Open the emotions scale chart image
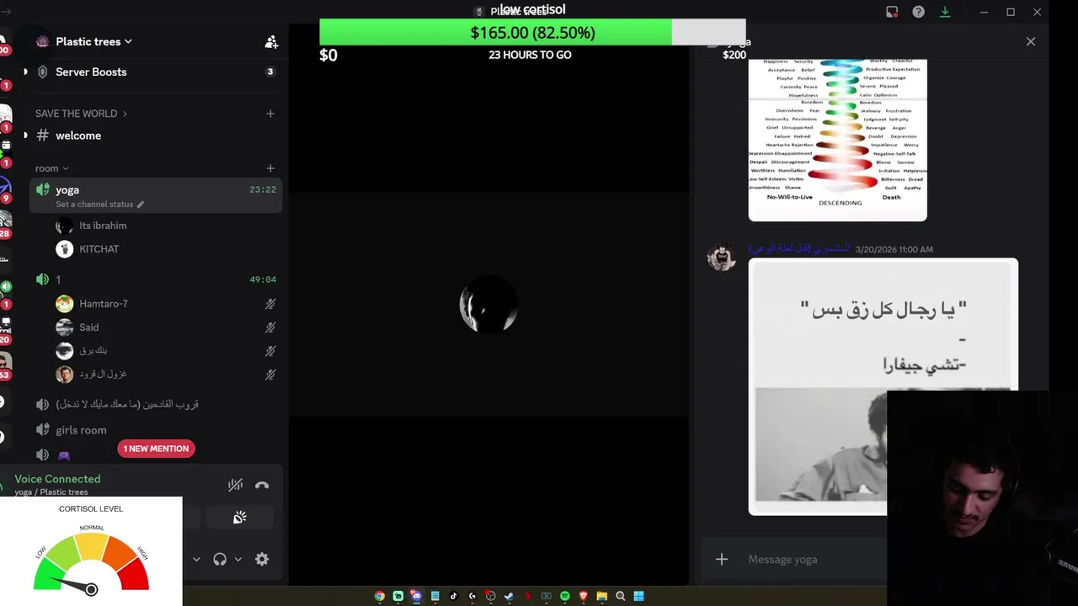Image resolution: width=1078 pixels, height=606 pixels. pyautogui.click(x=837, y=139)
